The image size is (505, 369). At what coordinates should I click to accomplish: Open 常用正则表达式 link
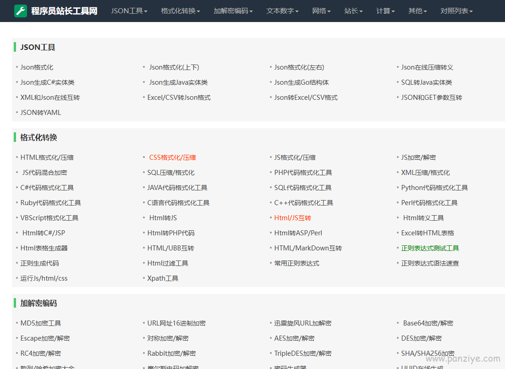(296, 263)
